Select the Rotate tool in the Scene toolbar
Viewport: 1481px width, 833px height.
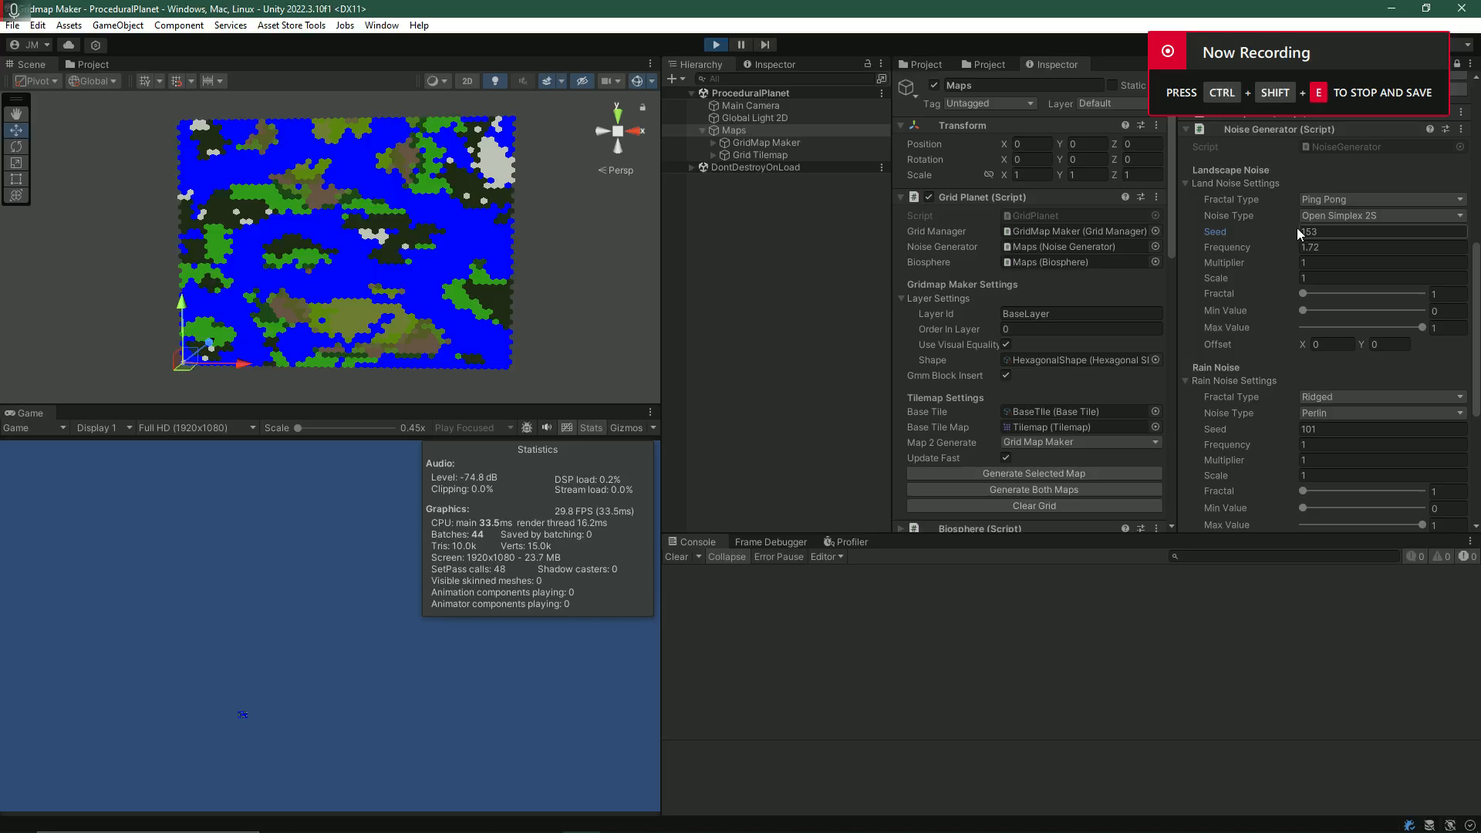pos(16,147)
